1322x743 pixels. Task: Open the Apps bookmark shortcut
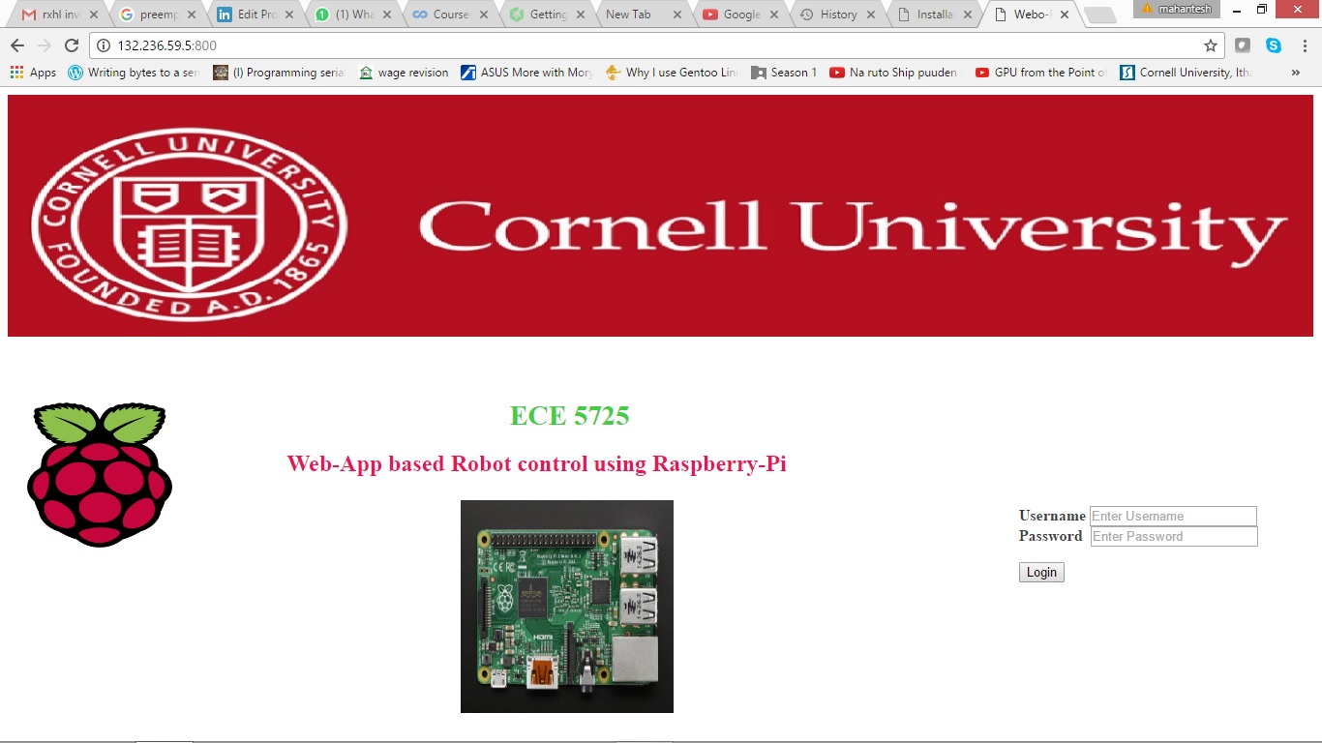(33, 73)
